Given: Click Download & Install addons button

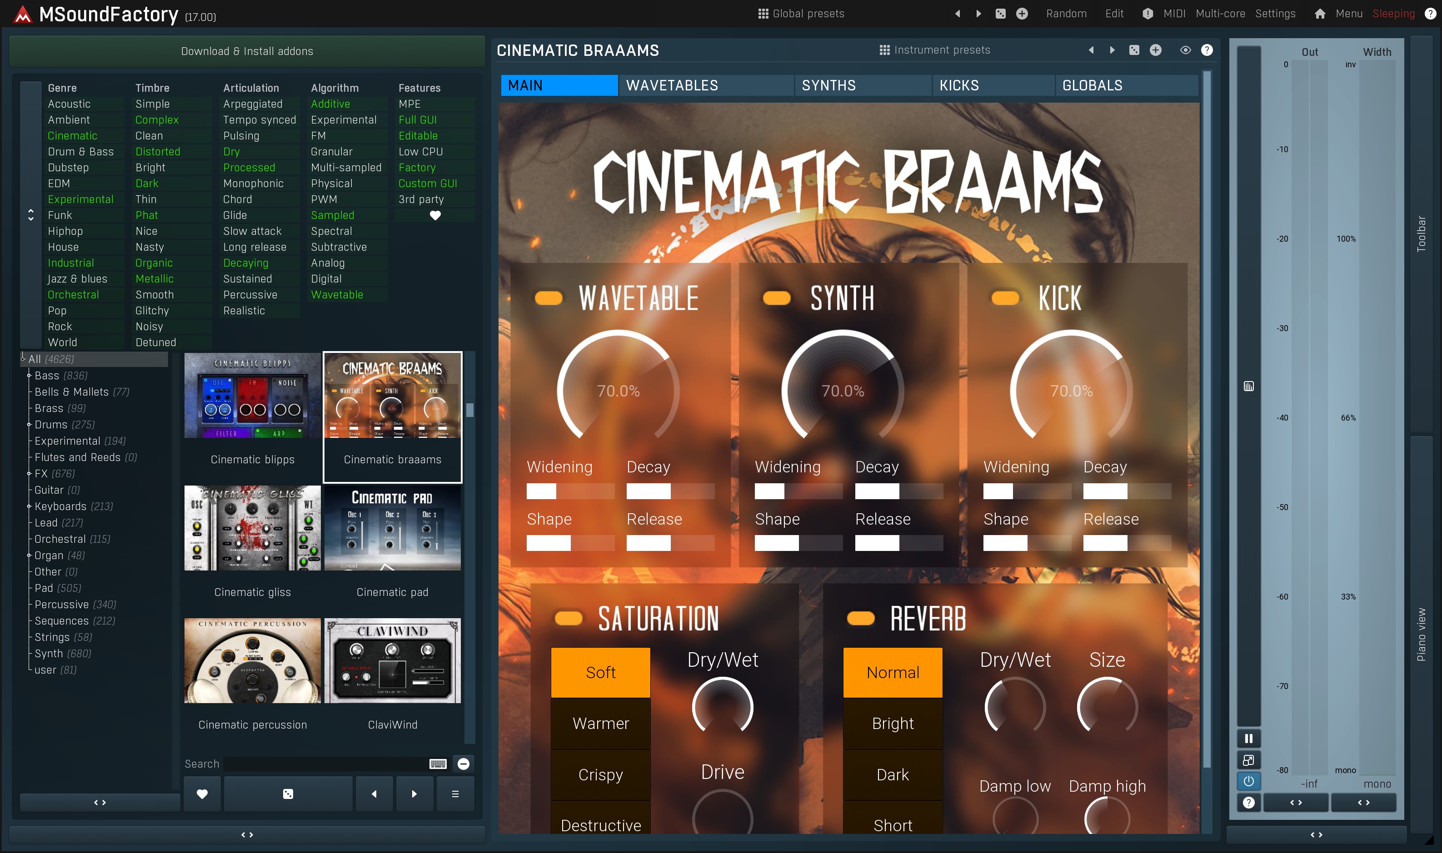Looking at the screenshot, I should pyautogui.click(x=247, y=51).
